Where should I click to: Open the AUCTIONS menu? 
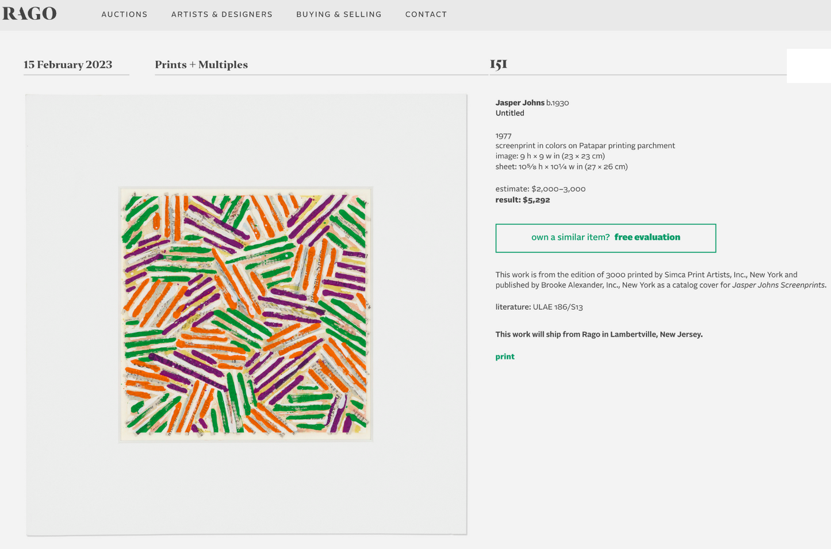124,14
